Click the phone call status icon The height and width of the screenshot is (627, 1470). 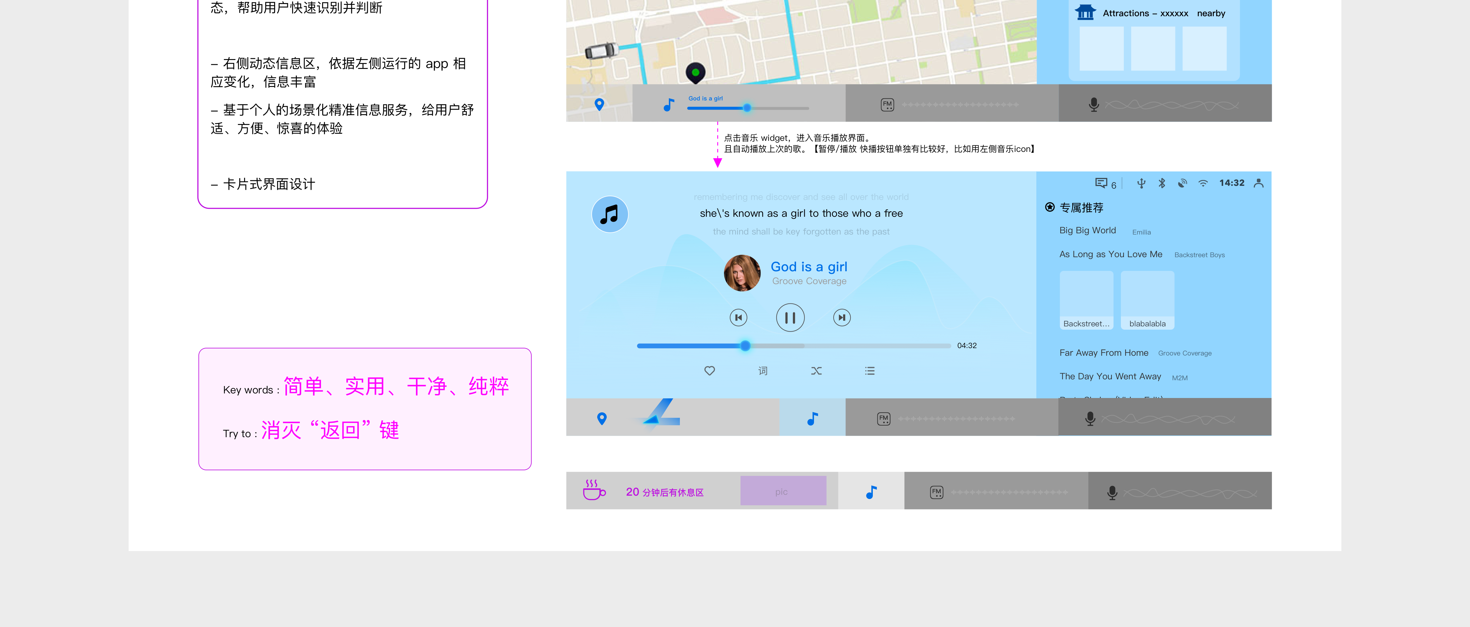pos(1182,183)
